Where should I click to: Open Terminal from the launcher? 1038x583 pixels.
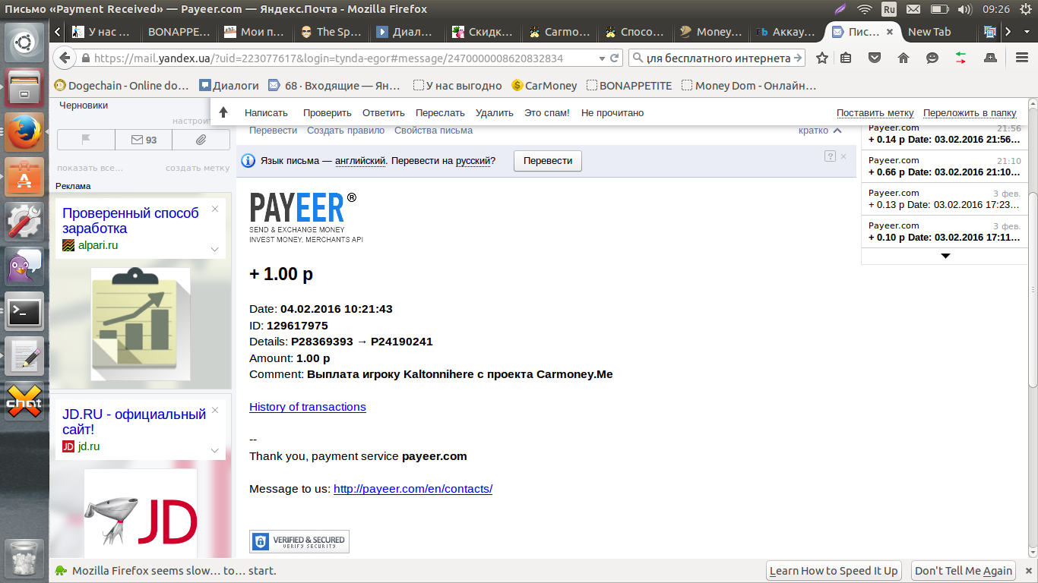[x=24, y=311]
